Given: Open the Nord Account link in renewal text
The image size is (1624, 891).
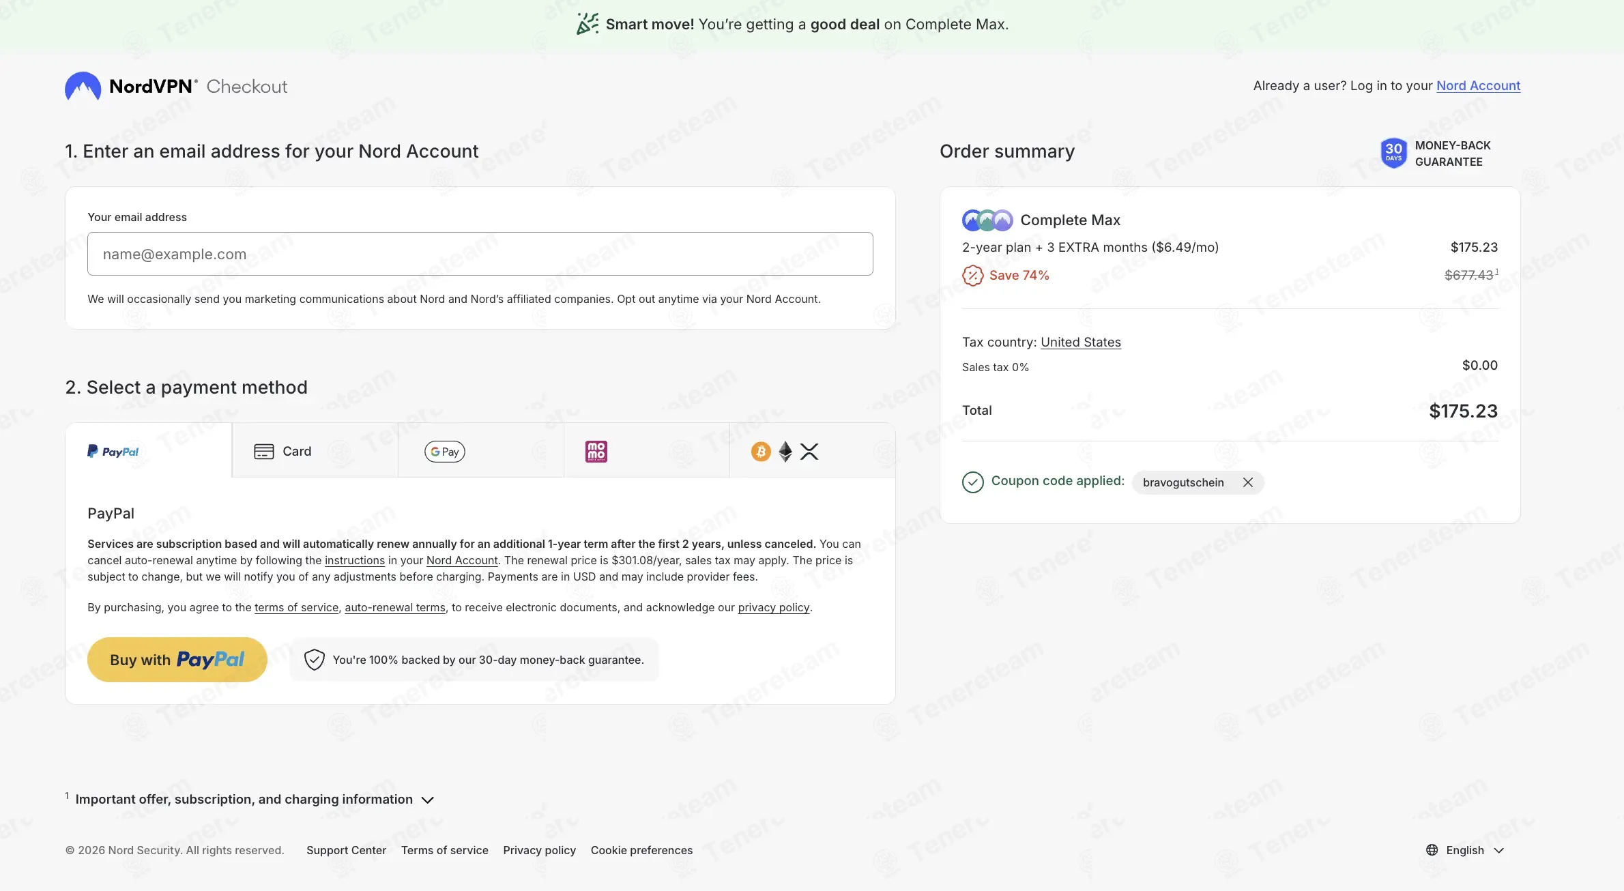Looking at the screenshot, I should click(x=462, y=560).
